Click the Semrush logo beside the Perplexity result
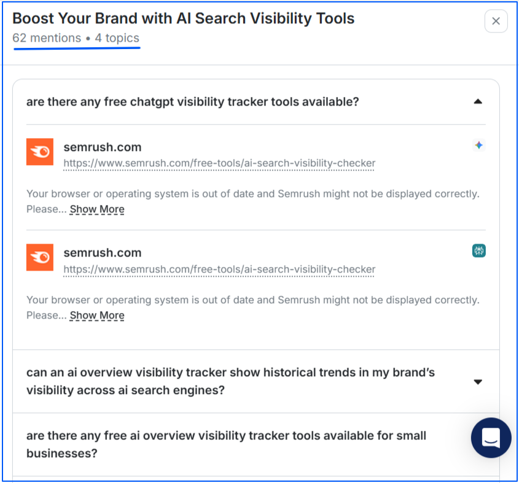The width and height of the screenshot is (519, 483). tap(40, 257)
